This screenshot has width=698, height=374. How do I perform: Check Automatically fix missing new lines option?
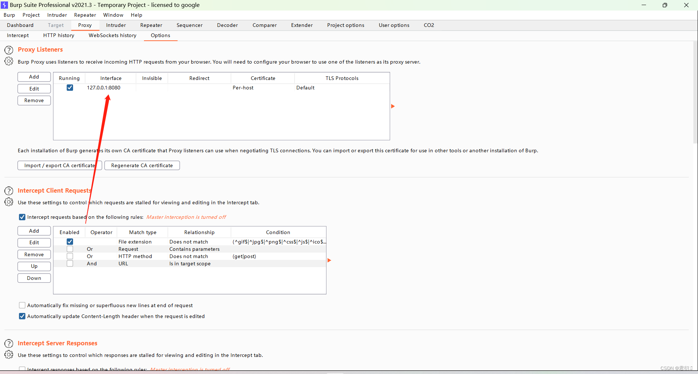(22, 305)
